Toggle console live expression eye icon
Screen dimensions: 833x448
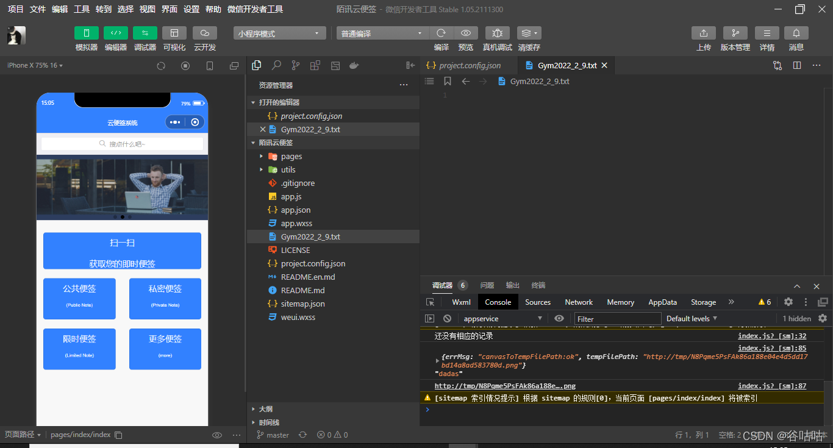[559, 318]
